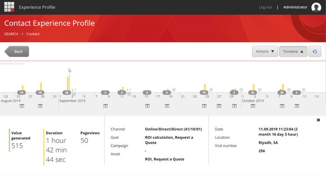
Task: Select the 4 visit bubble near September 18
Action: point(166,92)
